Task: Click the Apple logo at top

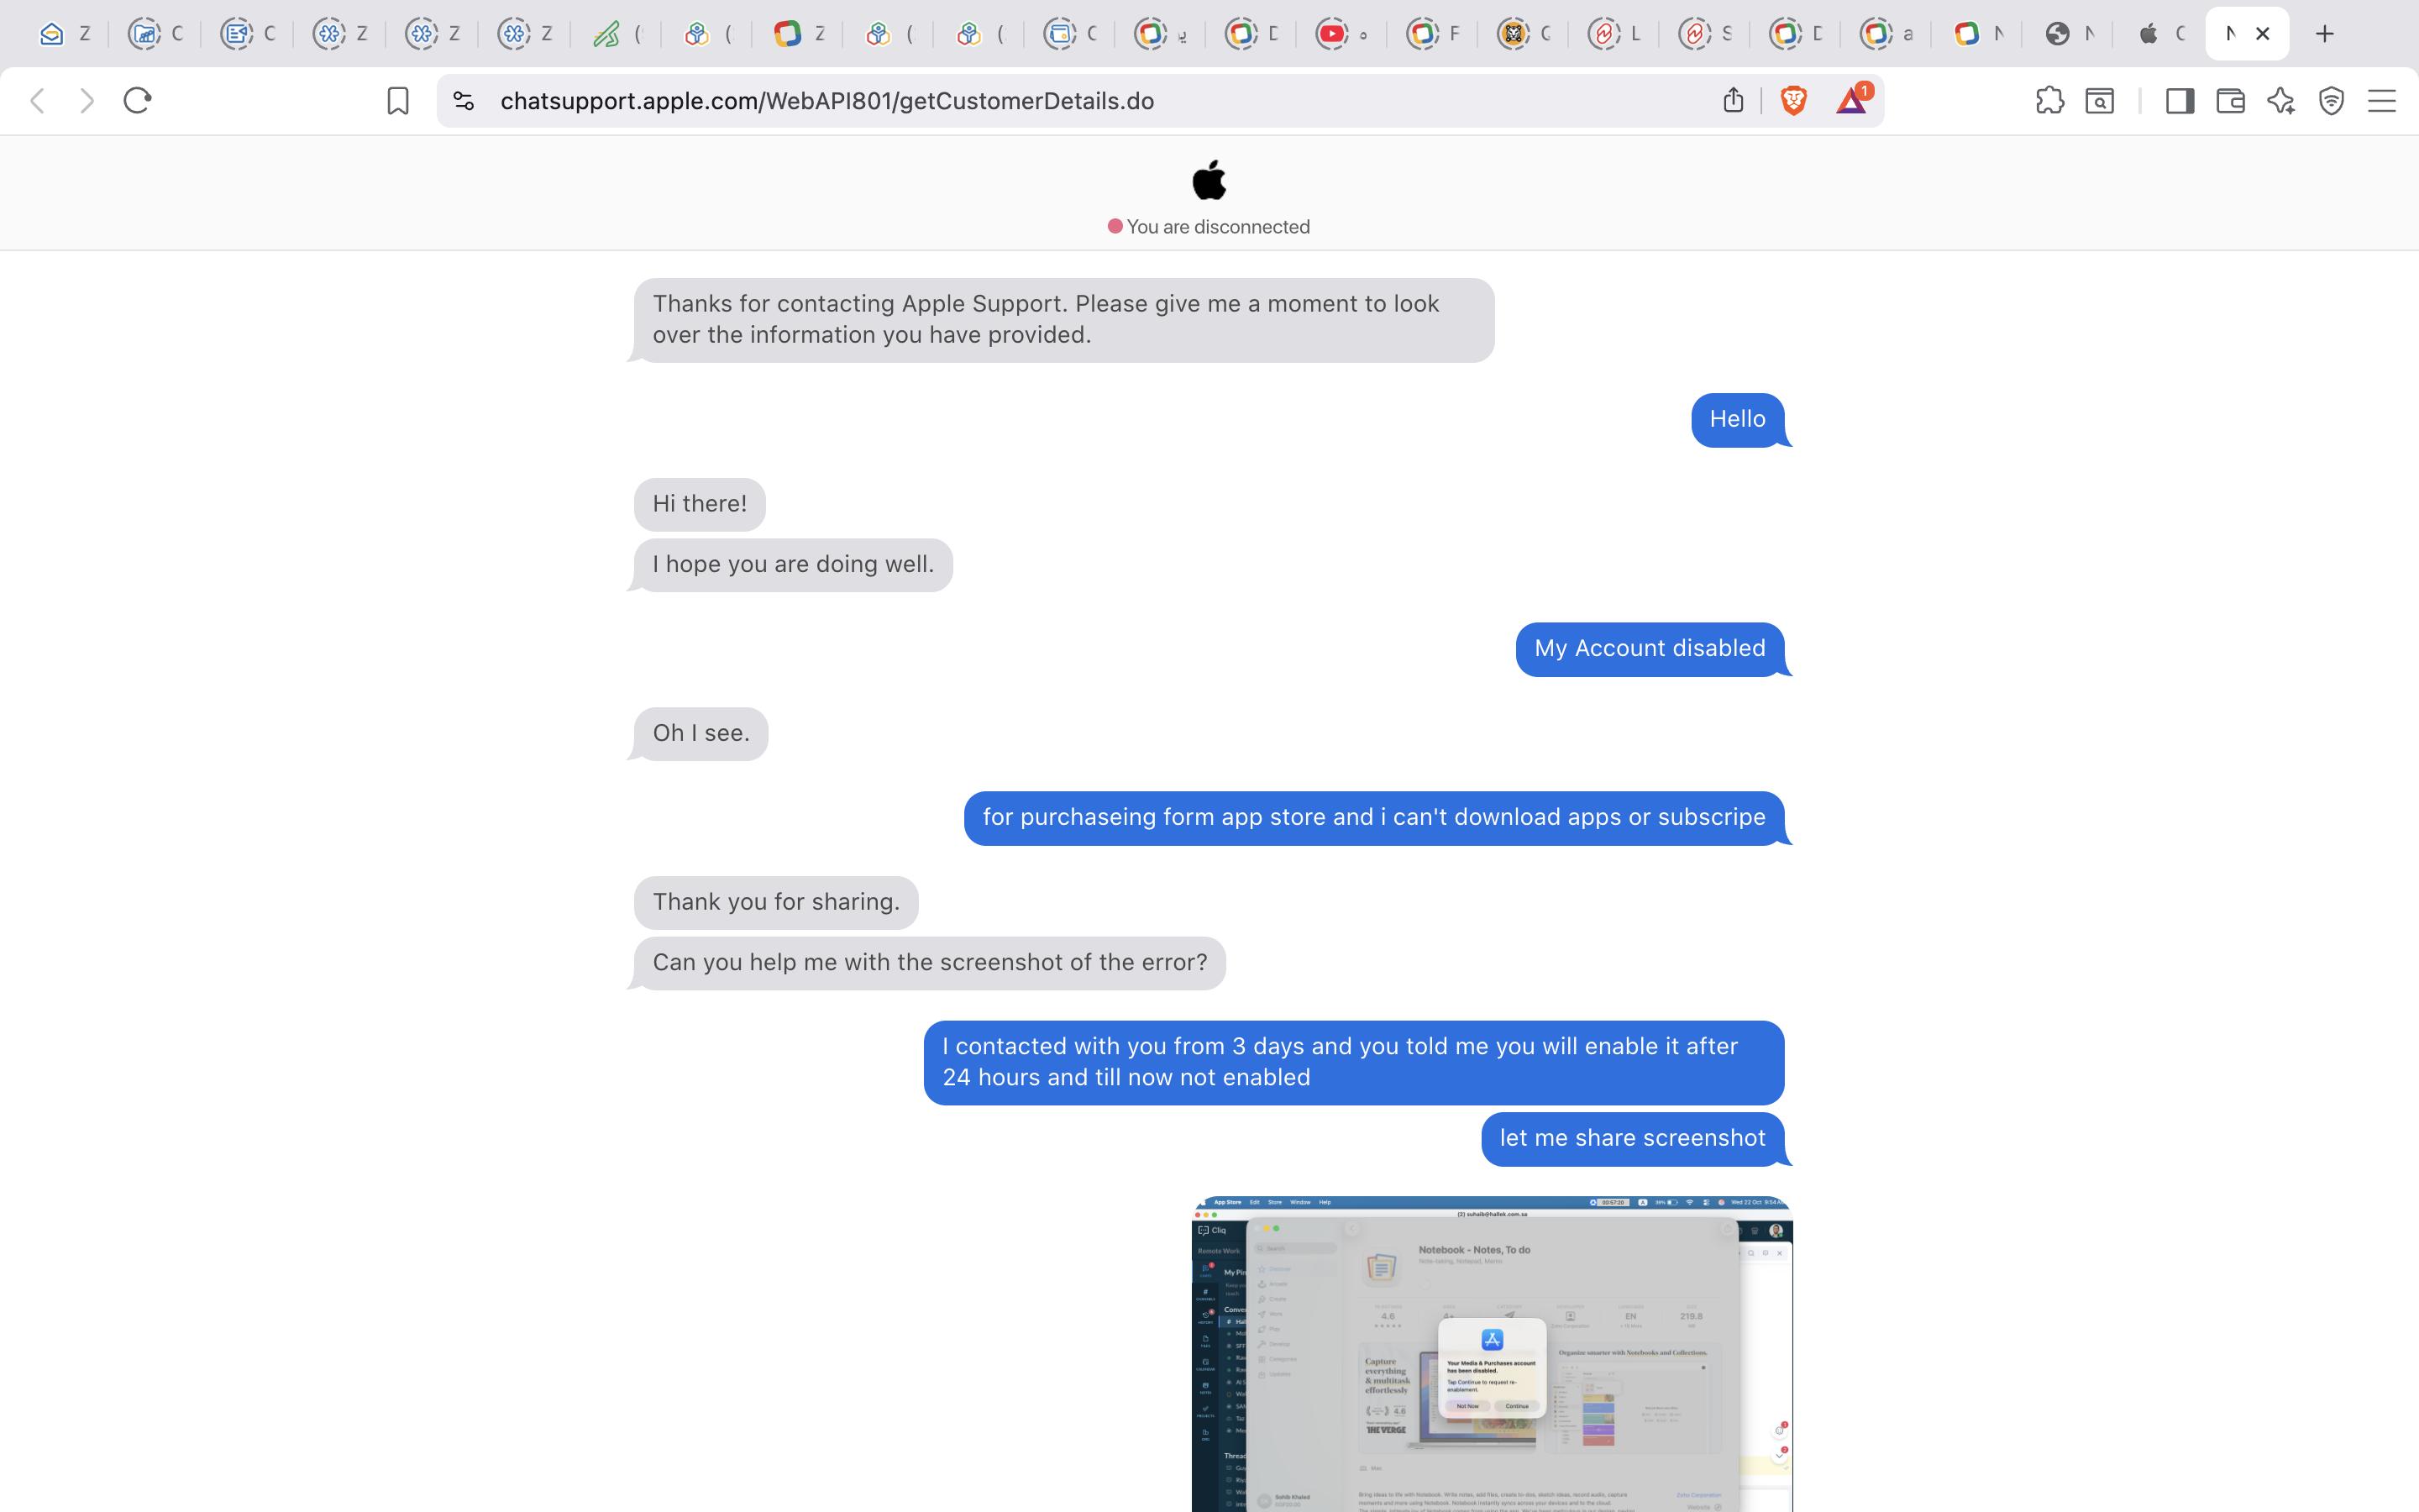Action: tap(1209, 180)
